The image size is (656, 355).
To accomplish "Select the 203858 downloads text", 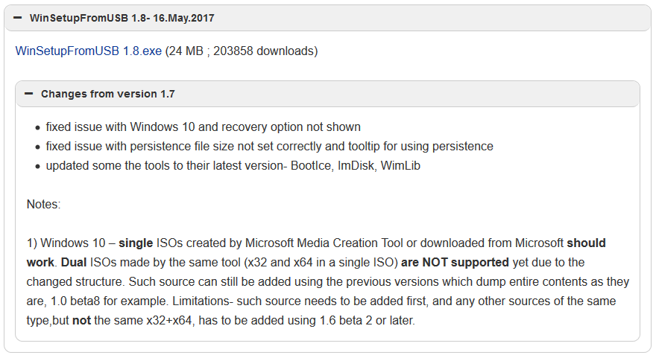I will [263, 51].
